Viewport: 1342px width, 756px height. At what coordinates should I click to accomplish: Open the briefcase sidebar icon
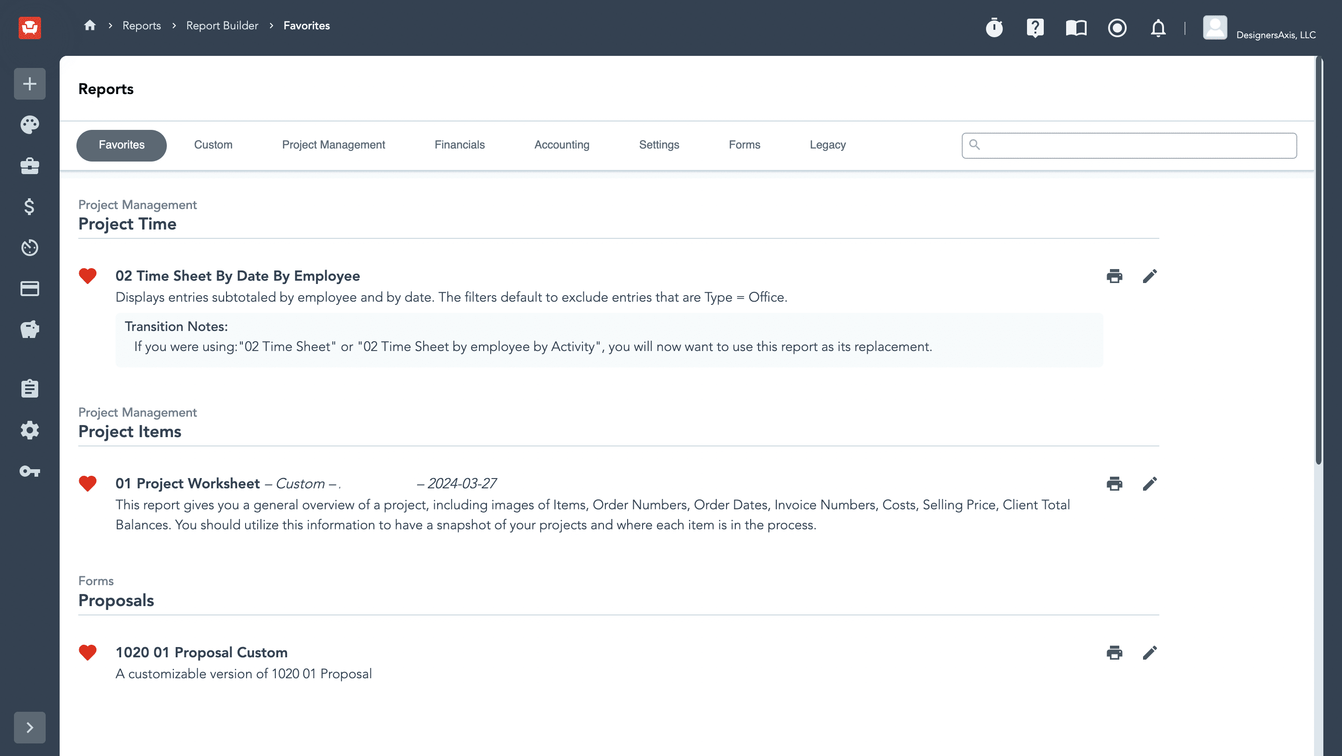pyautogui.click(x=30, y=166)
